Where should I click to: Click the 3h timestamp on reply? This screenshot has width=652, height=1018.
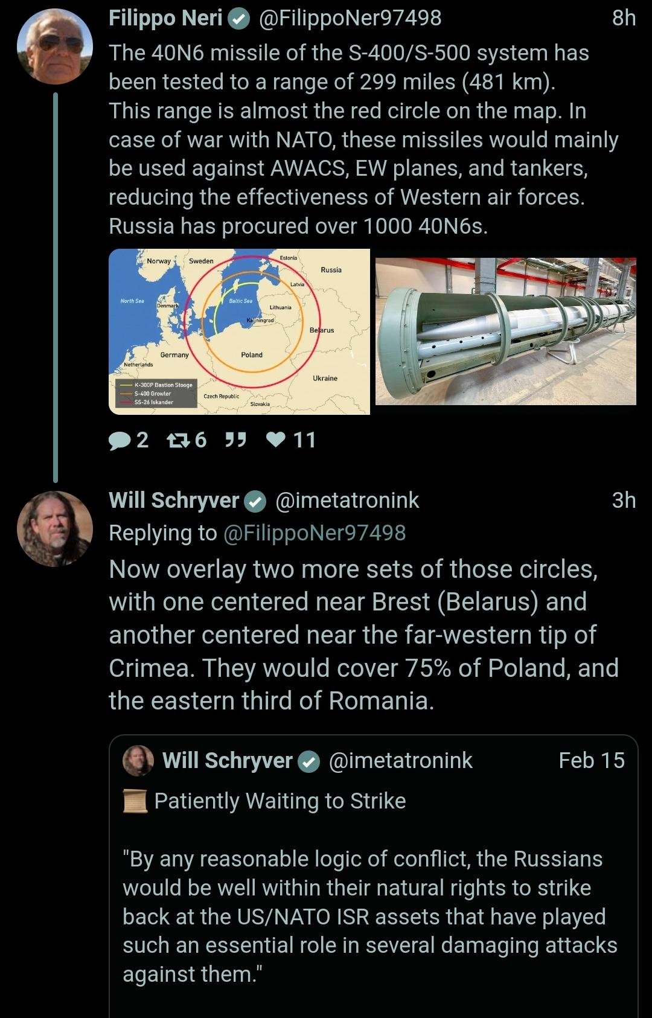[x=624, y=501]
